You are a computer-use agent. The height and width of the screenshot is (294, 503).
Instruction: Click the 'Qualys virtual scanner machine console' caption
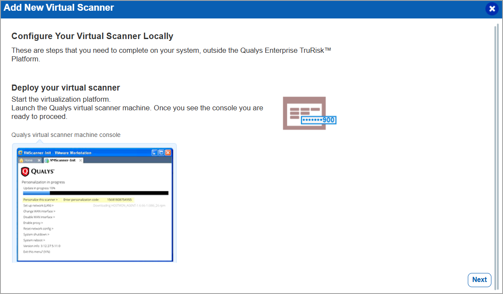point(66,135)
